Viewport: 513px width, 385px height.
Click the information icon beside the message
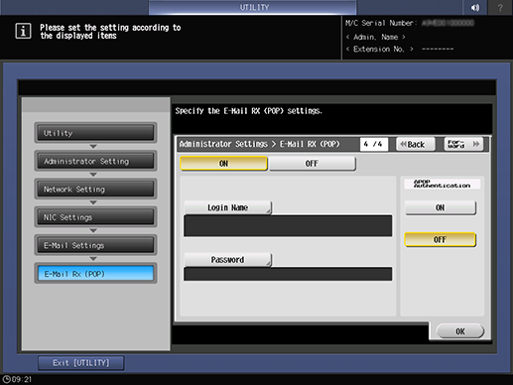point(23,31)
